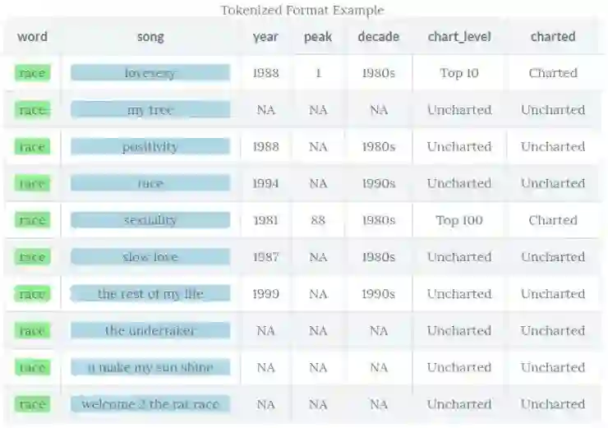The height and width of the screenshot is (428, 608).
Task: Click 'Top 10' chart level cell
Action: pos(458,73)
